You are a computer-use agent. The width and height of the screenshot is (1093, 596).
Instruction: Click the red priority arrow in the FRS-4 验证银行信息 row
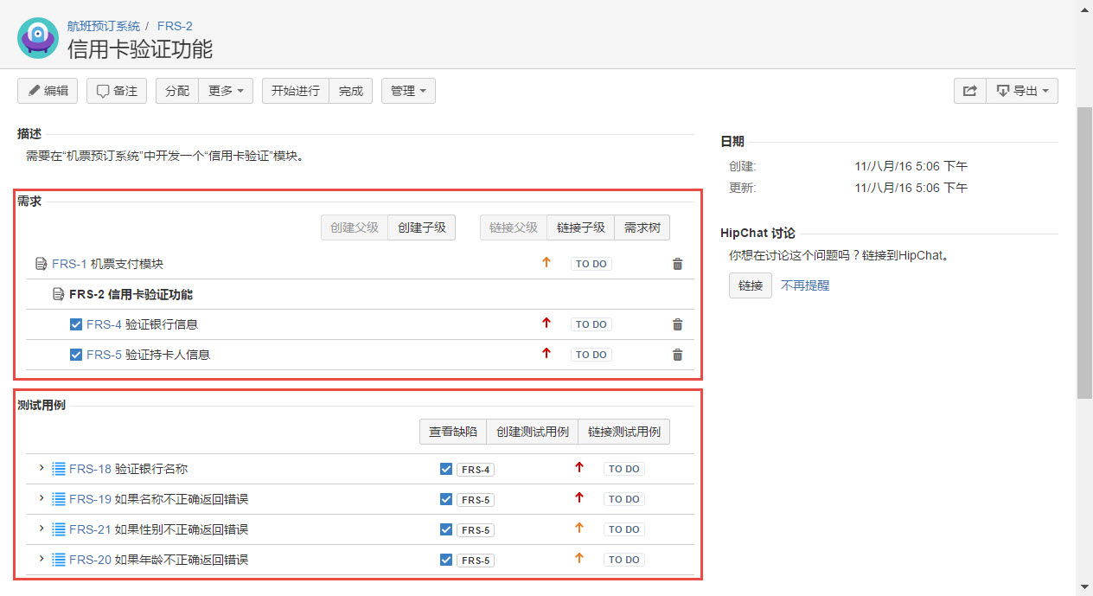pos(546,324)
